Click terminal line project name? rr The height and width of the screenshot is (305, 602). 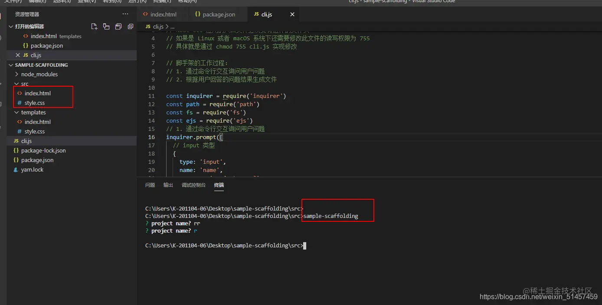tap(173, 223)
